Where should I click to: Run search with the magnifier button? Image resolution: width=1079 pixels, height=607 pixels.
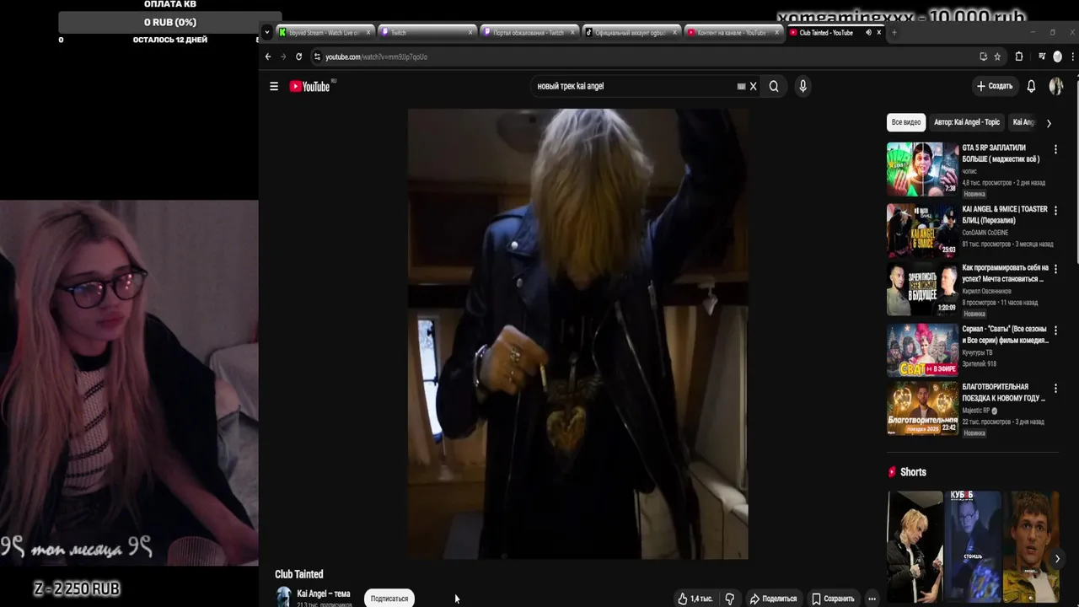point(774,86)
